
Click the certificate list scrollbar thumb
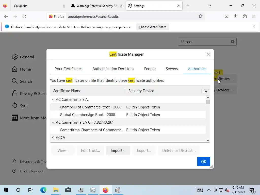click(208, 102)
